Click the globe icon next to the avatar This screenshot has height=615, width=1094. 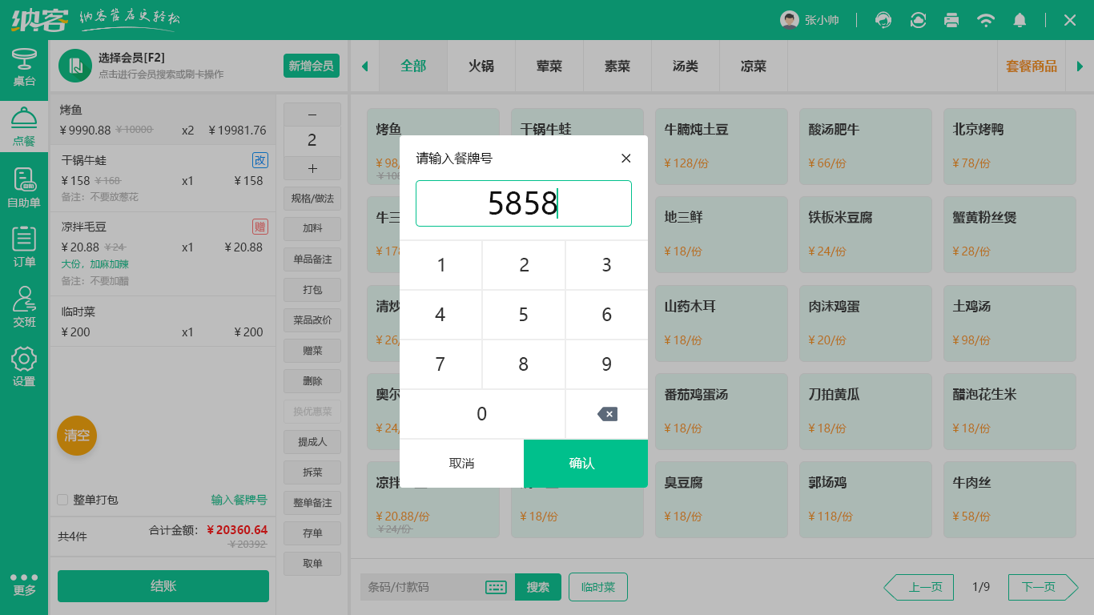tap(883, 20)
